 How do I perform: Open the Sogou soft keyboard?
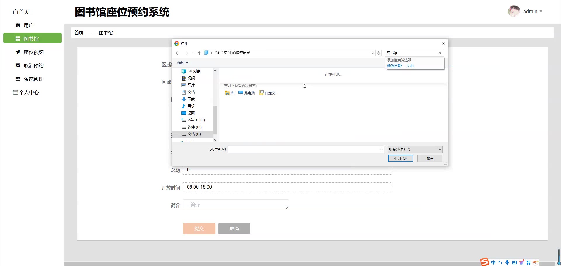(514, 262)
